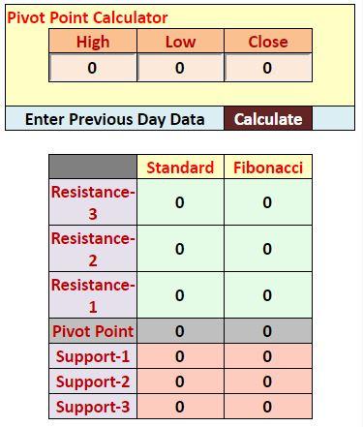Click the Pivot Point row label
This screenshot has width=363, height=427.
93,331
